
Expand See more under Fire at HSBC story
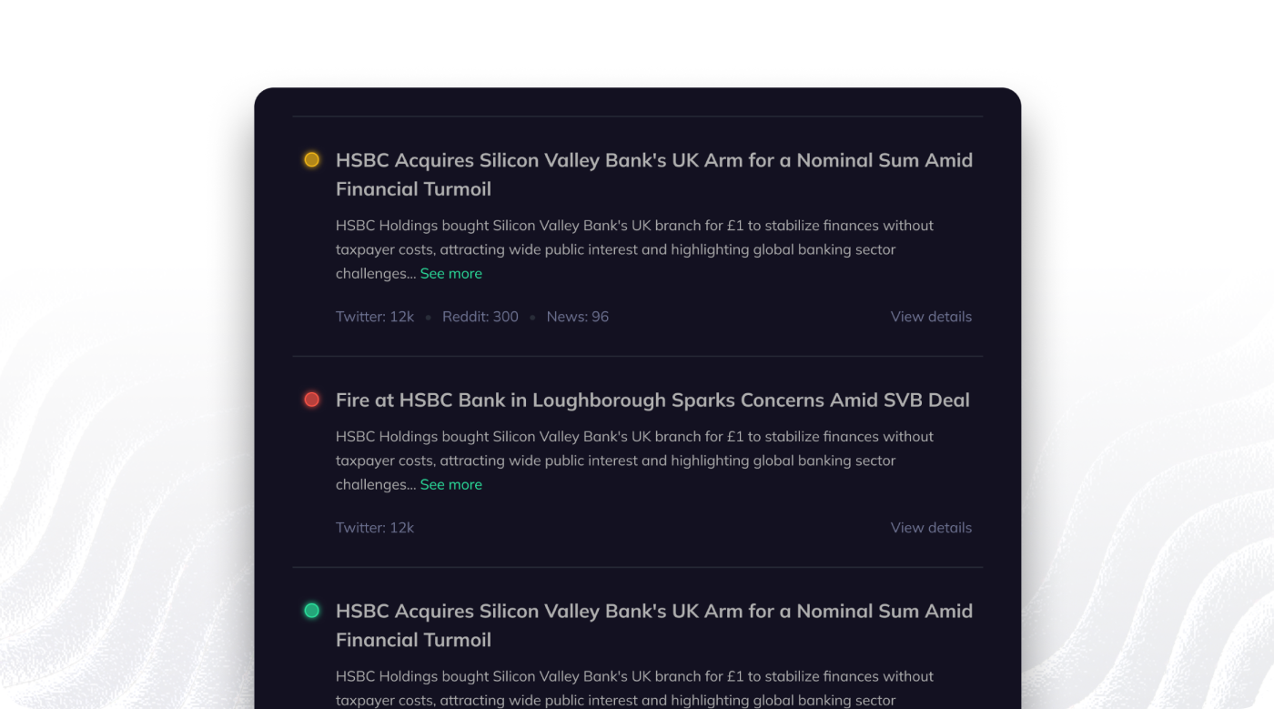pyautogui.click(x=451, y=484)
